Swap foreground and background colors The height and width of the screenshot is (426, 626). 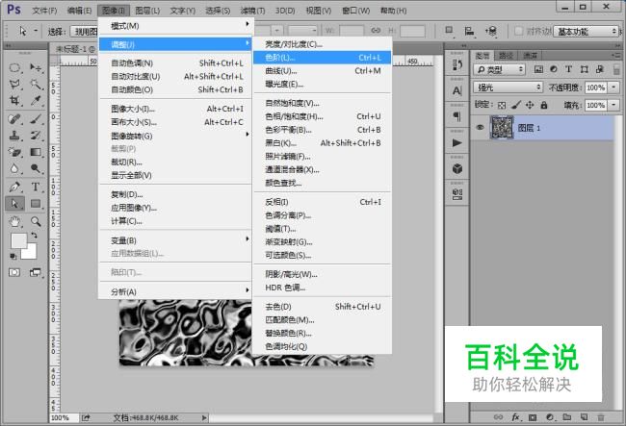[x=34, y=236]
